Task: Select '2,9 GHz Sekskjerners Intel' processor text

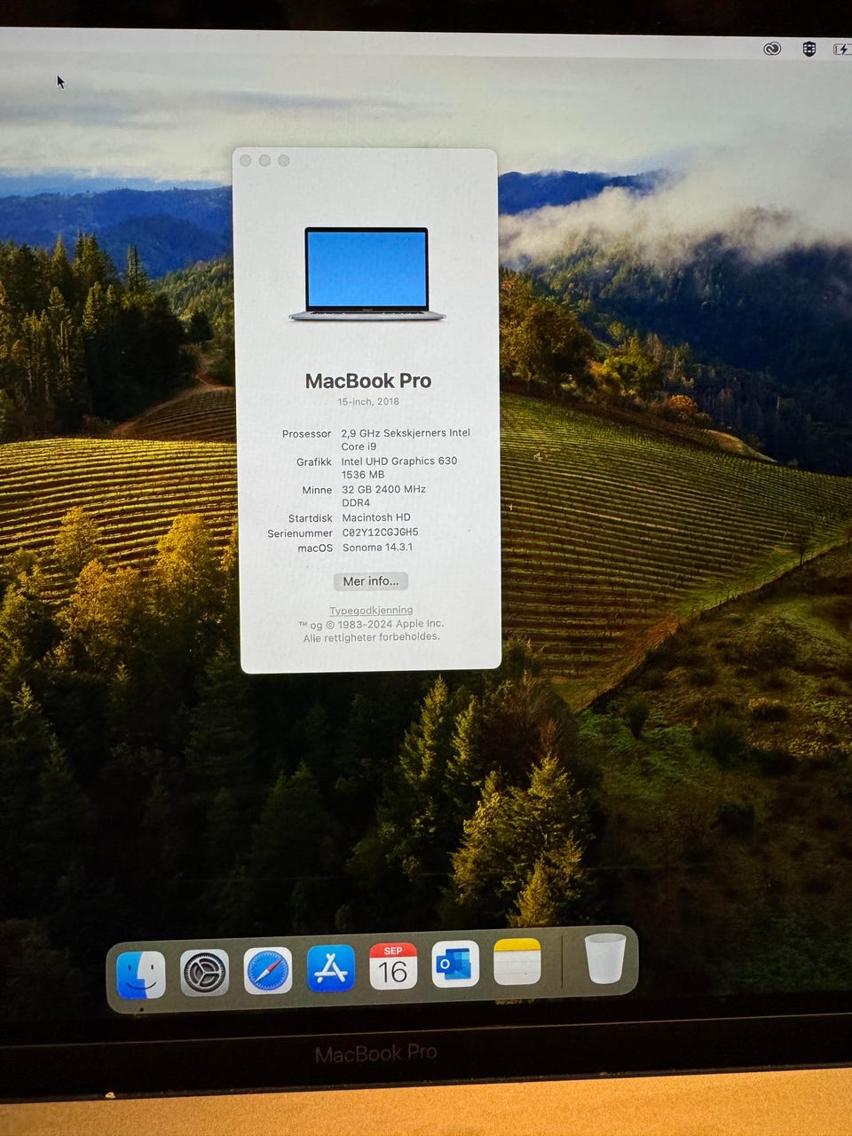Action: tap(406, 433)
